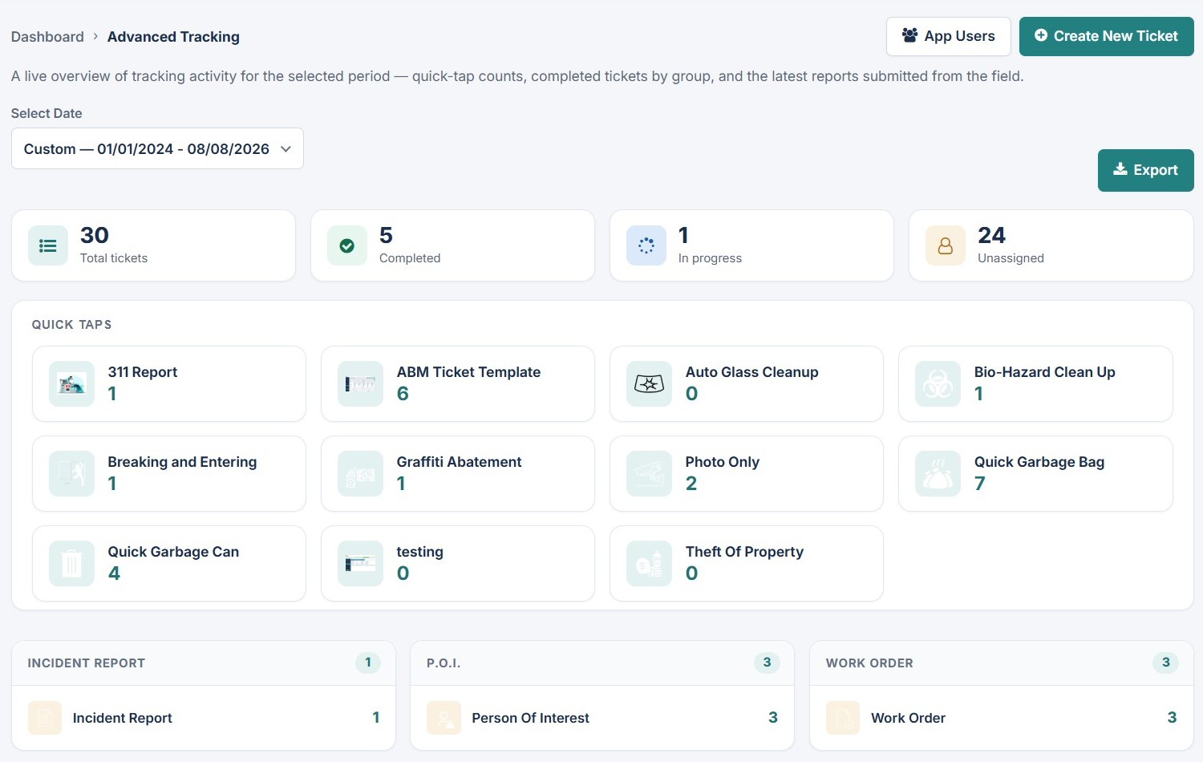Click the Unassigned user icon
Image resolution: width=1203 pixels, height=762 pixels.
click(946, 245)
